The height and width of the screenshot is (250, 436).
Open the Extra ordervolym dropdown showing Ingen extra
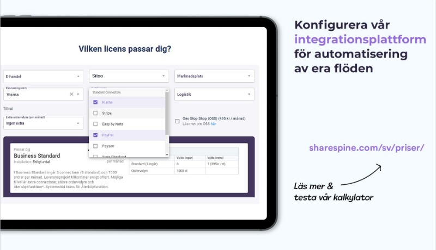(x=44, y=123)
